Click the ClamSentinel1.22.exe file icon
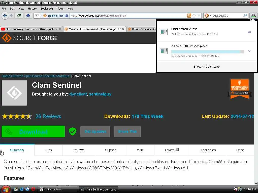This screenshot has height=193, width=258. [164, 32]
